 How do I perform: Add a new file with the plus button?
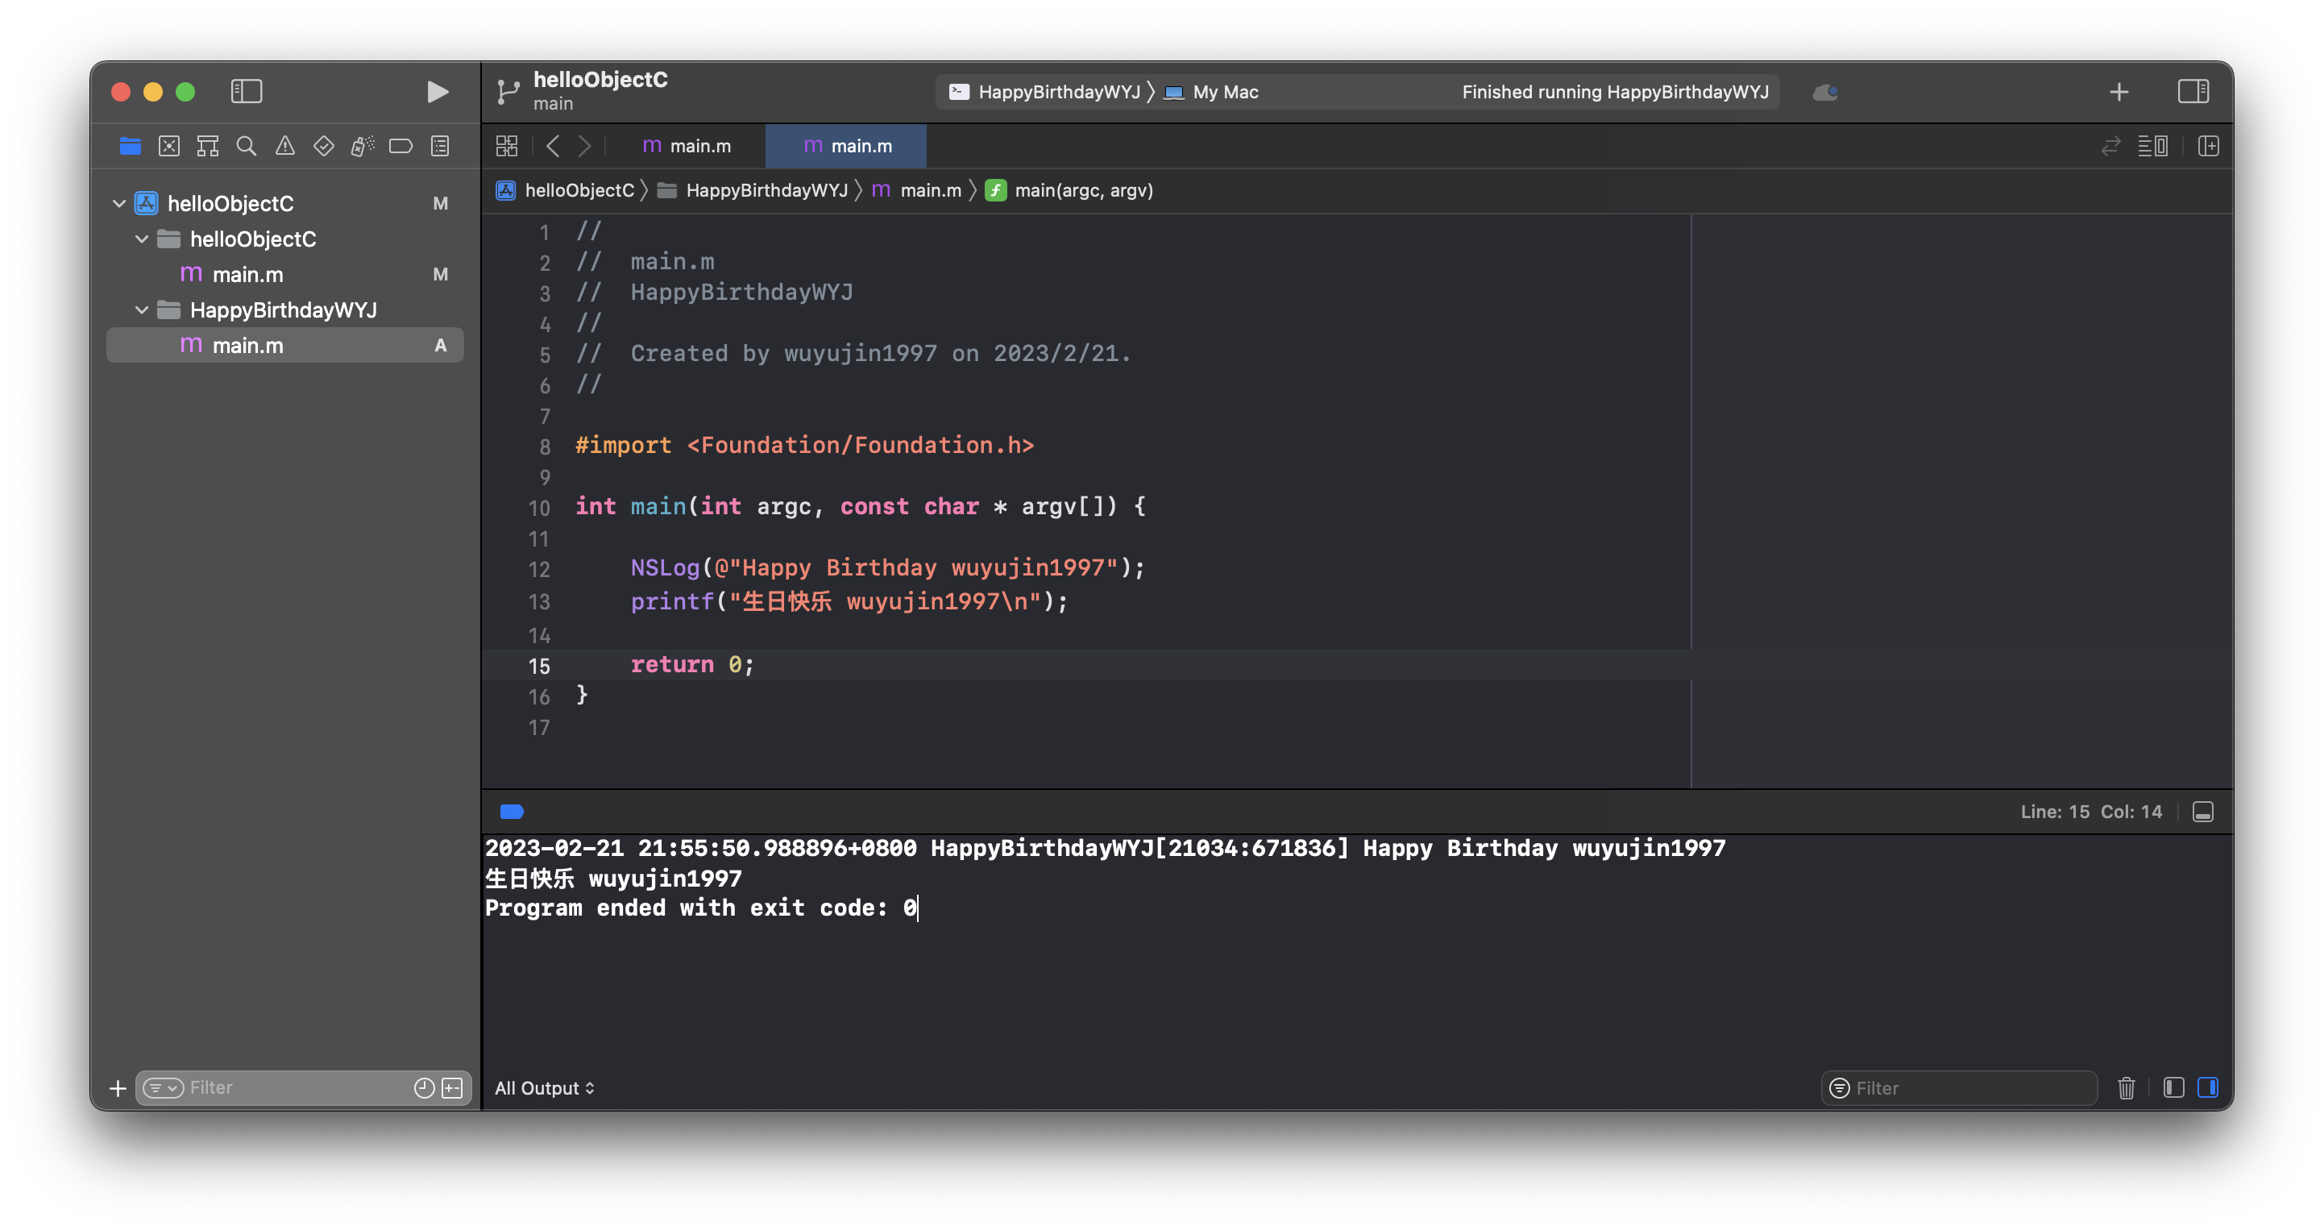point(118,1087)
